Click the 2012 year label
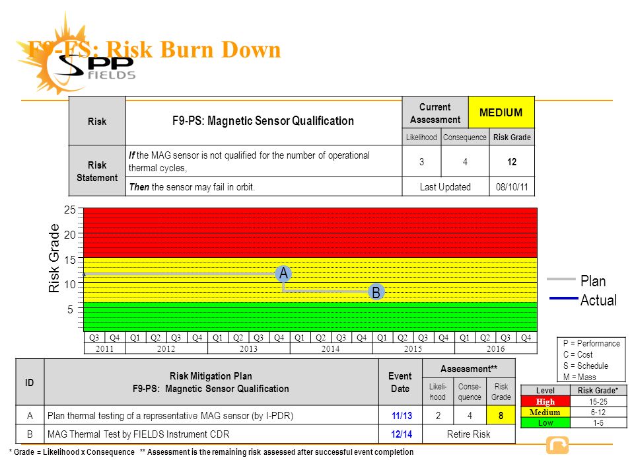This screenshot has height=476, width=634. 166,348
